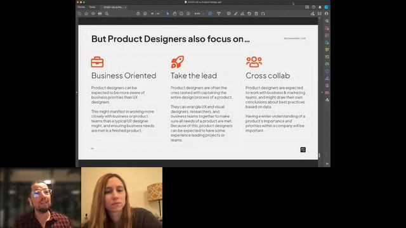Select the open PDF document tab
The width and height of the screenshot is (406, 228).
click(113, 7)
